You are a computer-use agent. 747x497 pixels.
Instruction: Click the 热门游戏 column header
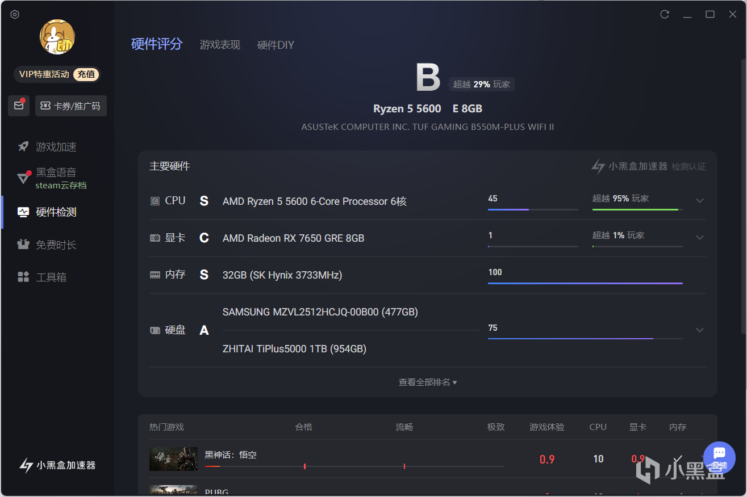[166, 427]
